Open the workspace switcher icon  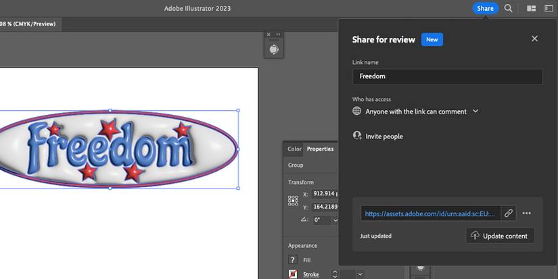coord(549,8)
